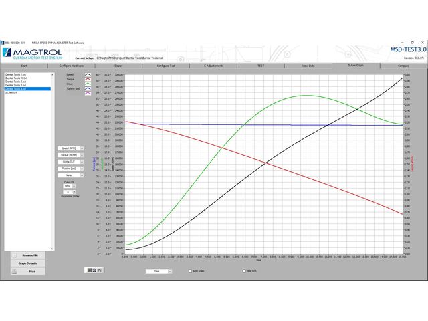Expand the Time x-axis dropdown
This screenshot has width=428, height=321.
171,271
